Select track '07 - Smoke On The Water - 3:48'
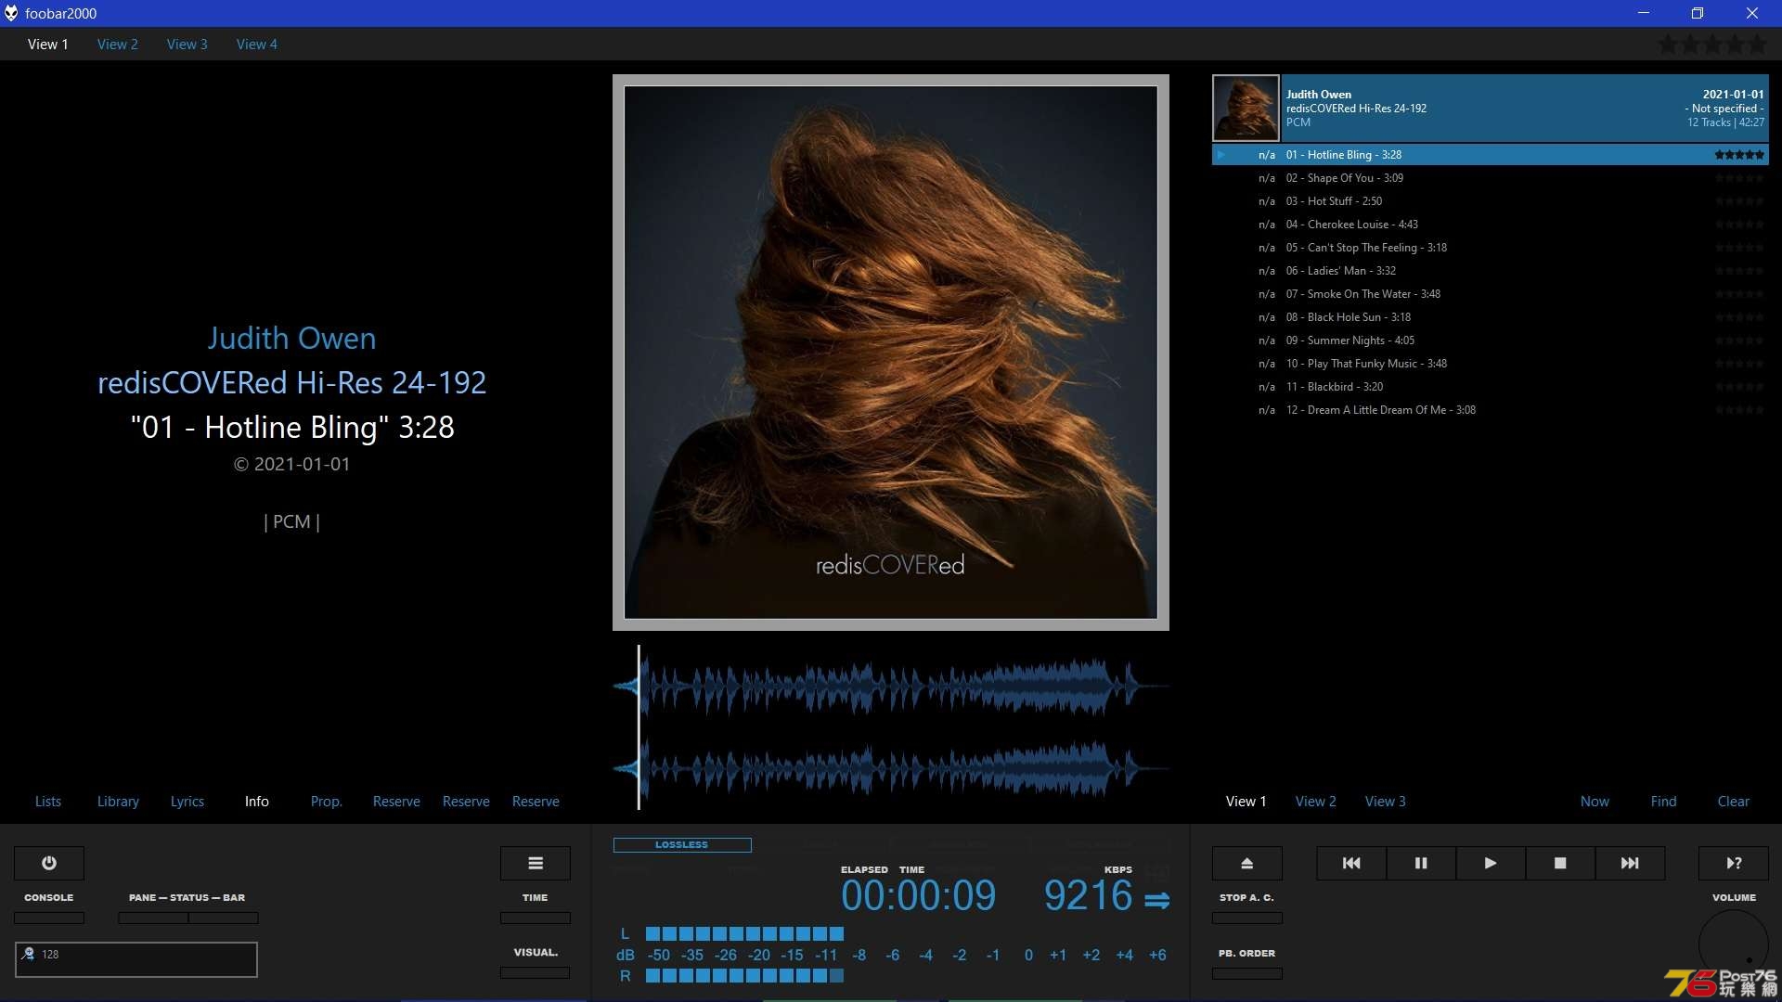 coord(1491,294)
